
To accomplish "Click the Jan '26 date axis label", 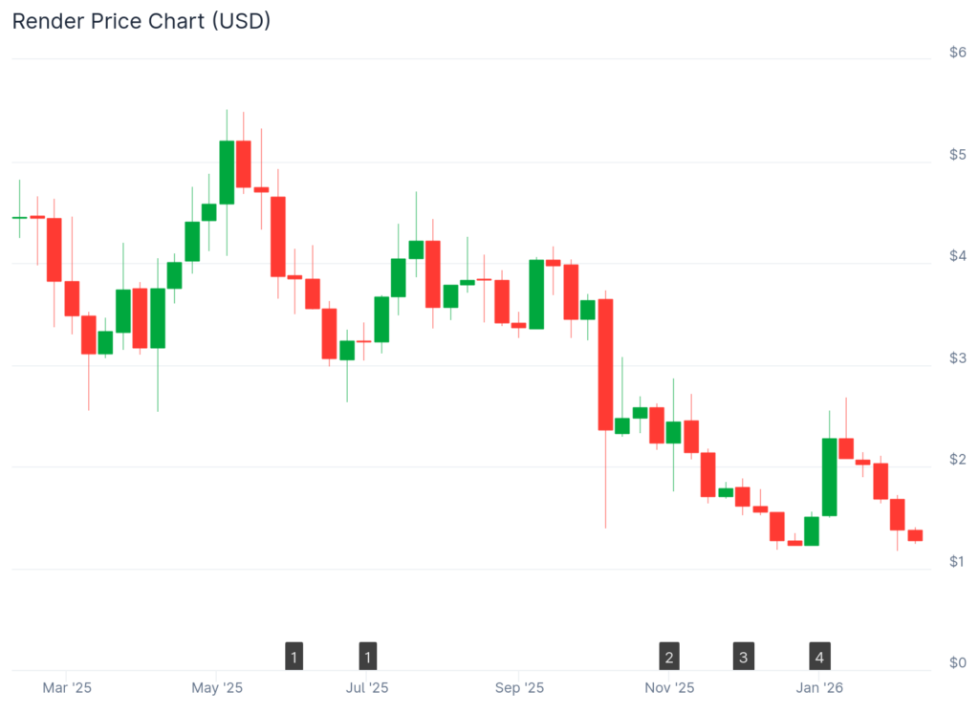I will [x=819, y=688].
